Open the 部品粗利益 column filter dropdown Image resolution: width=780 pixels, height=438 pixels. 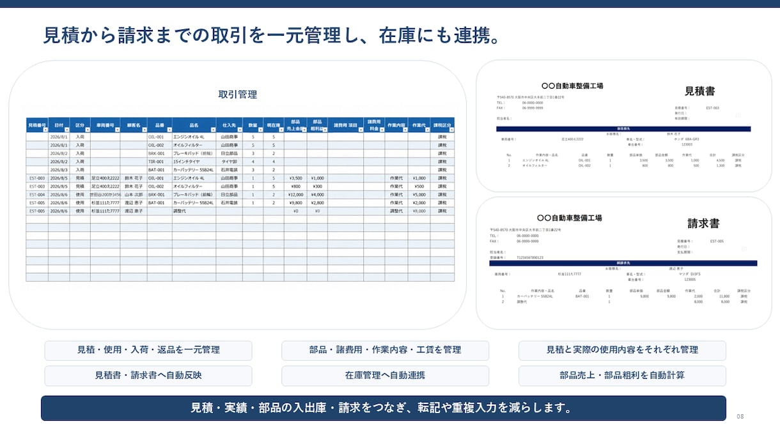click(325, 130)
